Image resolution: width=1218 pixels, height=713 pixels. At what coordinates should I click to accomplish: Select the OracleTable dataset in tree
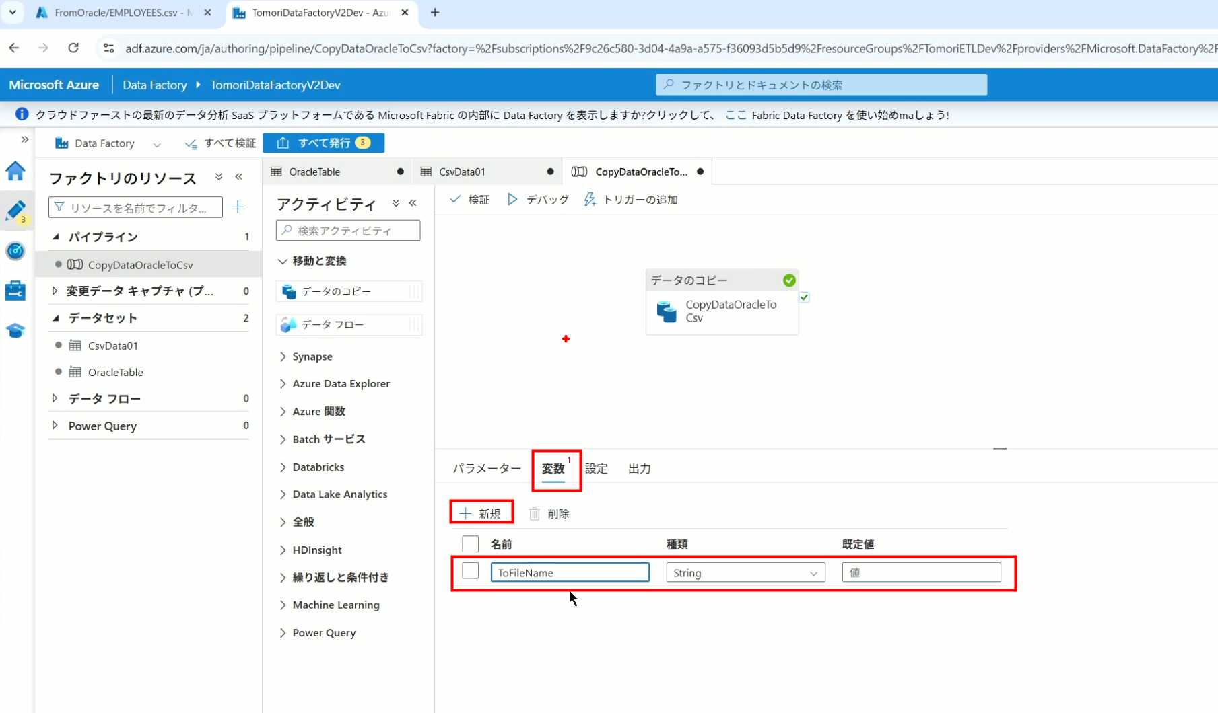115,372
